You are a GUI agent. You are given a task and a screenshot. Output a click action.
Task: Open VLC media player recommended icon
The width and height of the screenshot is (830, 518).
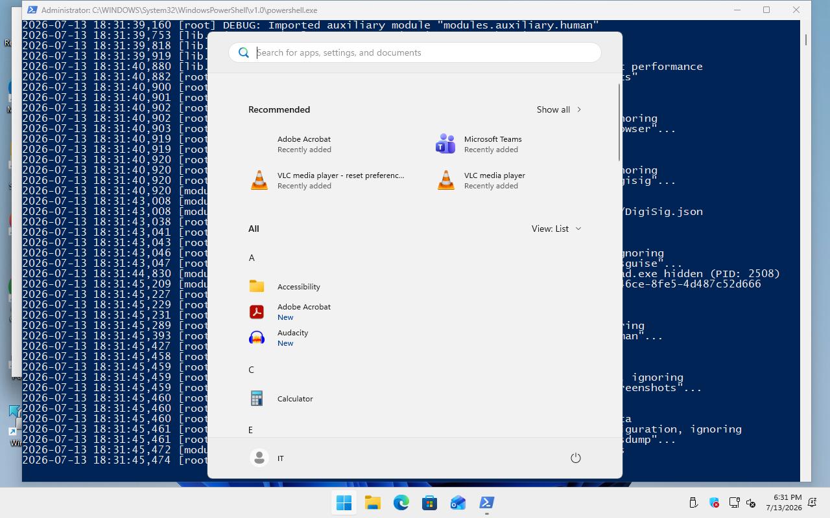[446, 180]
